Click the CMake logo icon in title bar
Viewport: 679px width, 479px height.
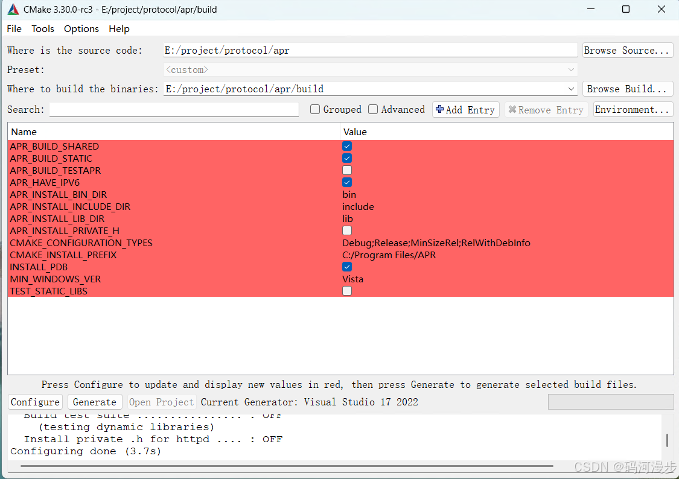[x=13, y=9]
